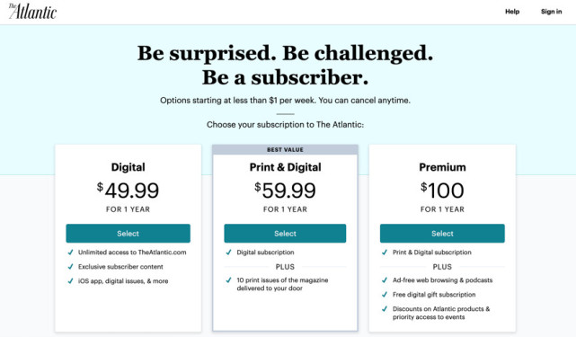Viewport: 576px width, 337px height.
Task: Open the Sign in link
Action: click(x=551, y=12)
